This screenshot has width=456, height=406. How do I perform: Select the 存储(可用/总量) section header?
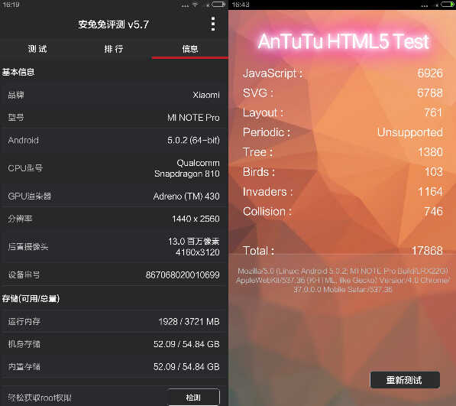(x=31, y=299)
